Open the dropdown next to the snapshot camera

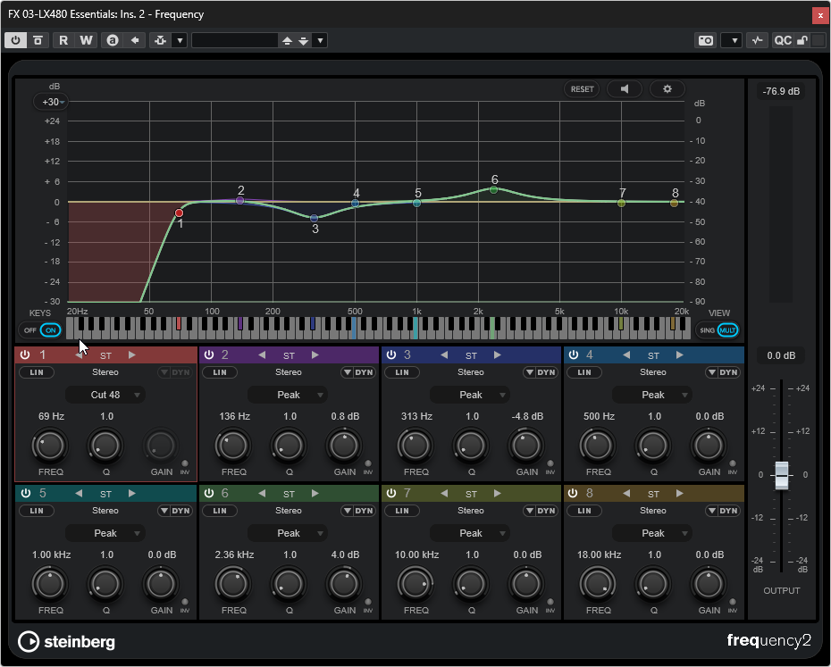point(731,40)
